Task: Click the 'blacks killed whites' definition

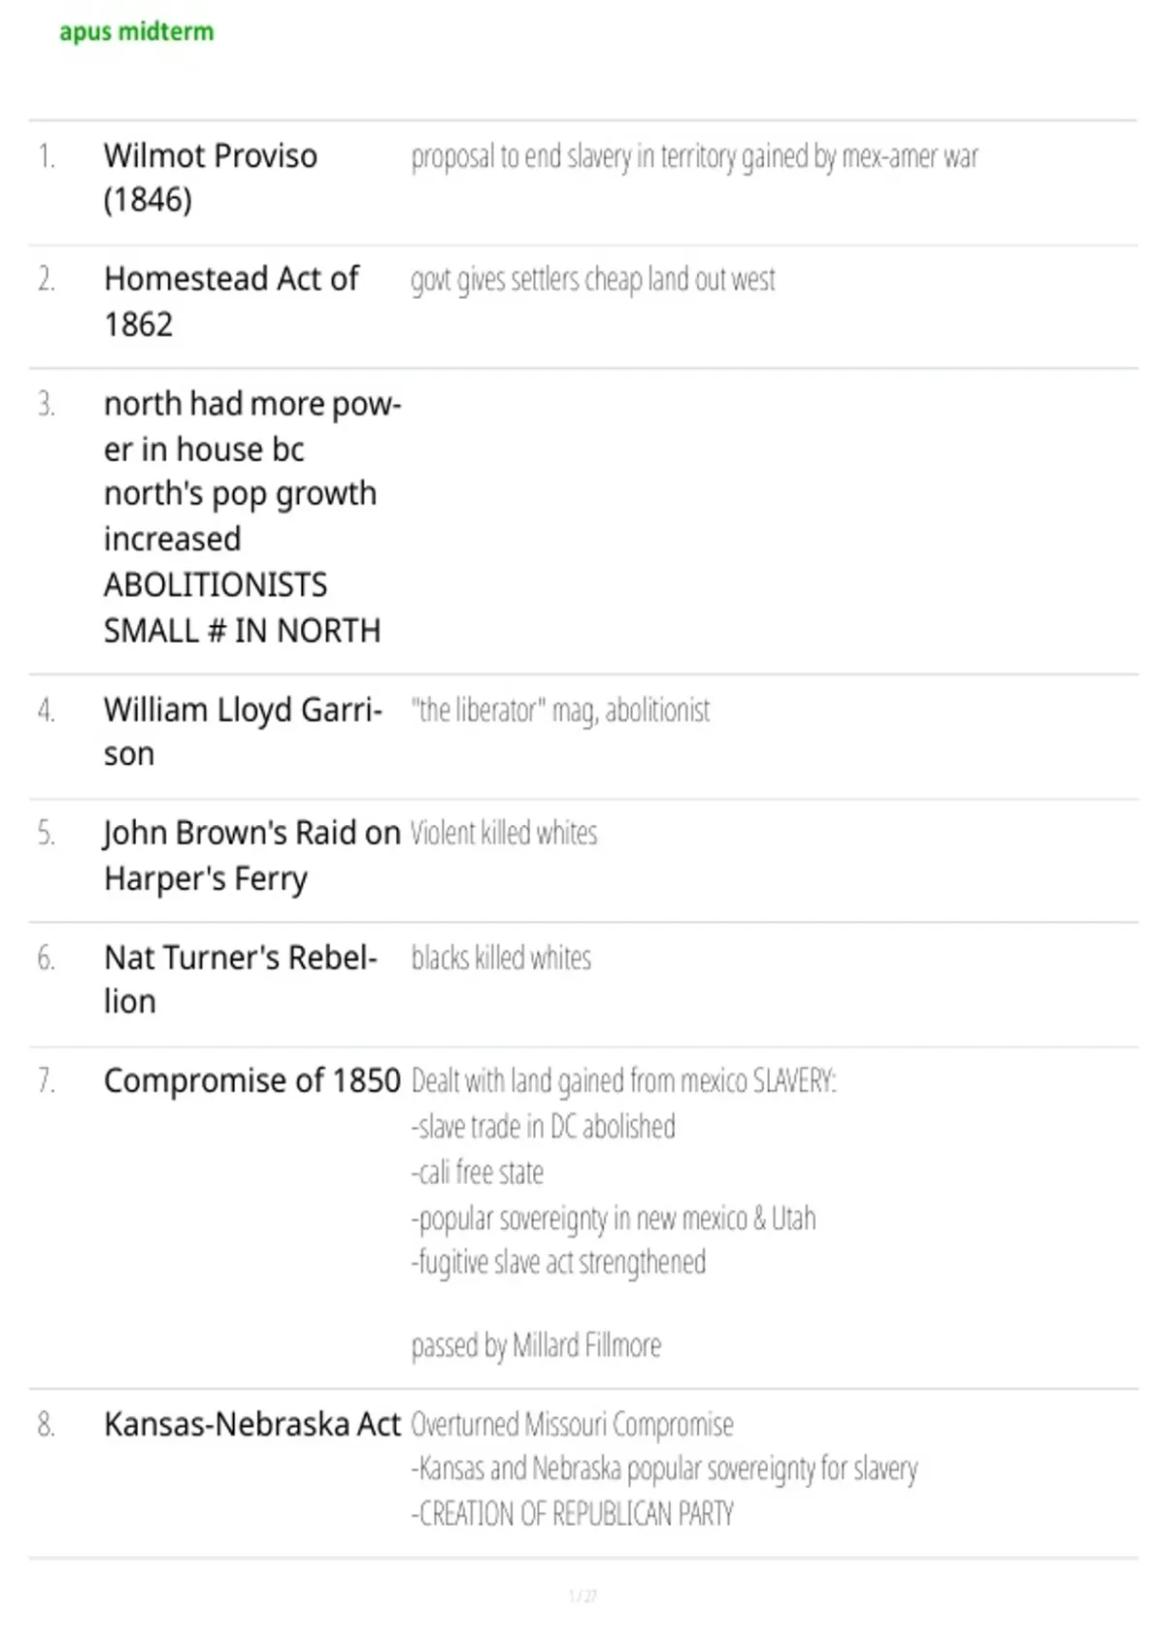Action: [501, 958]
